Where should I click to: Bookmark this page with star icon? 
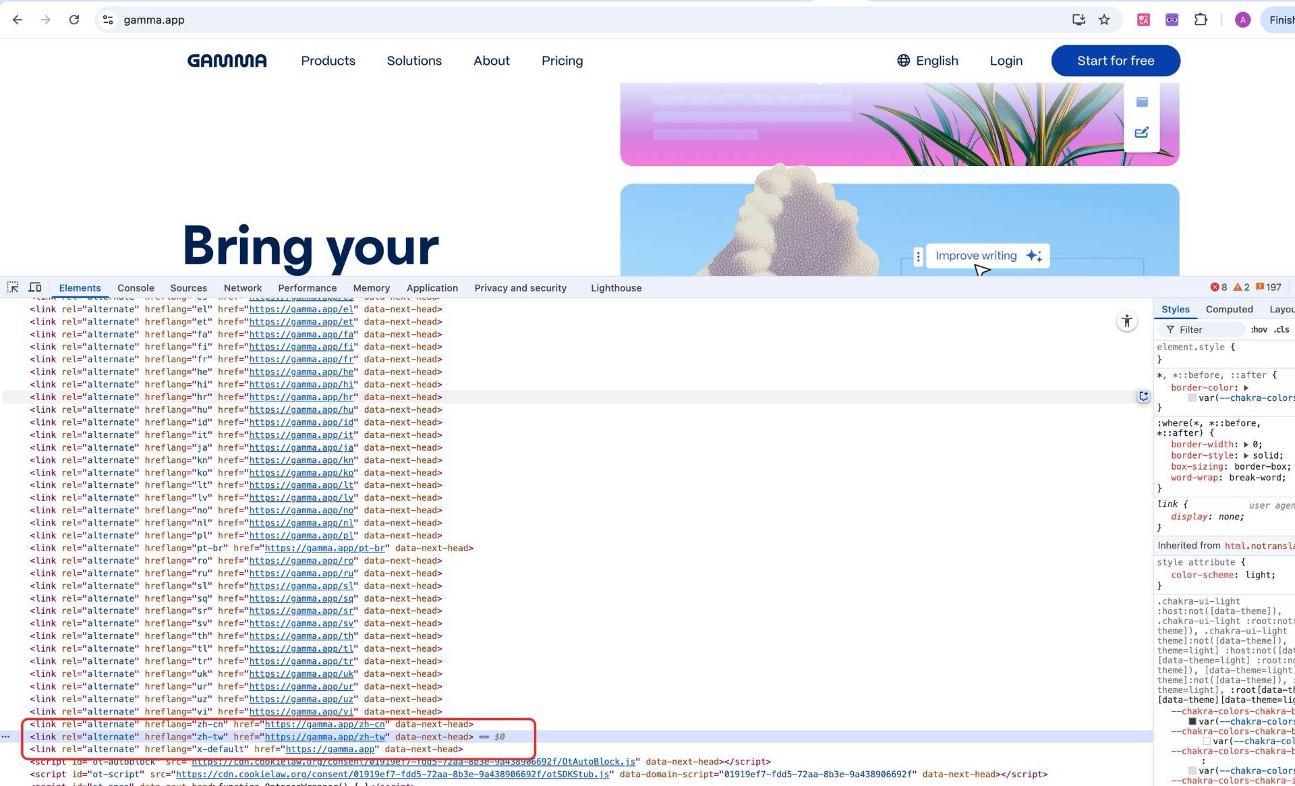tap(1104, 20)
